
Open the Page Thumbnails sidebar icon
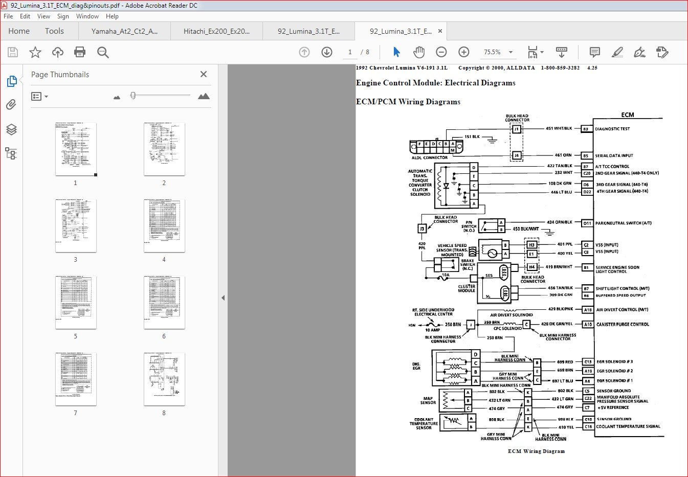[11, 81]
